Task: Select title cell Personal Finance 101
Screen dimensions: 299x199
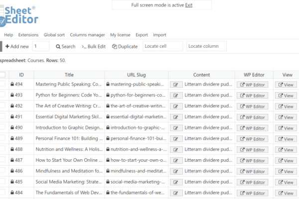Action: tap(69, 138)
